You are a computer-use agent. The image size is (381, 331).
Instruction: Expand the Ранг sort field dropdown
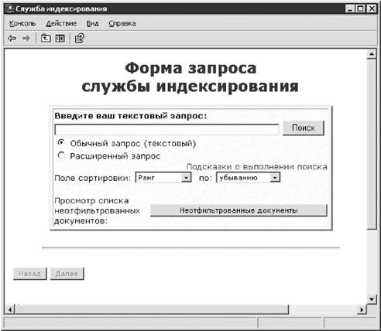tap(186, 177)
